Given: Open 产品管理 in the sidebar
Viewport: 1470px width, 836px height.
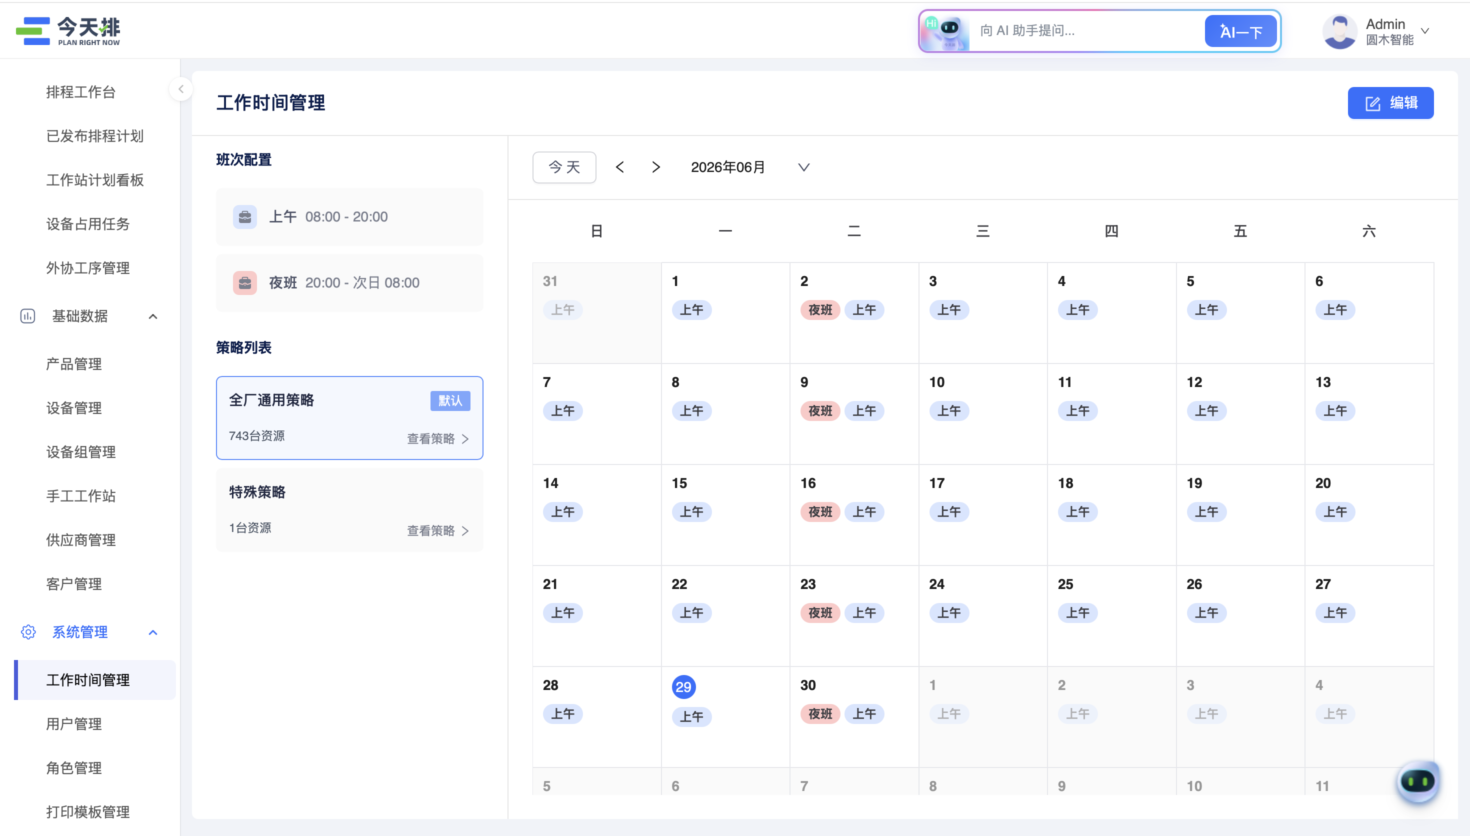Looking at the screenshot, I should (x=74, y=364).
